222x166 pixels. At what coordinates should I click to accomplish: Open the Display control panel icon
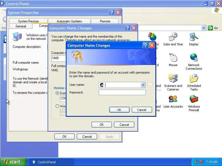click(194, 39)
